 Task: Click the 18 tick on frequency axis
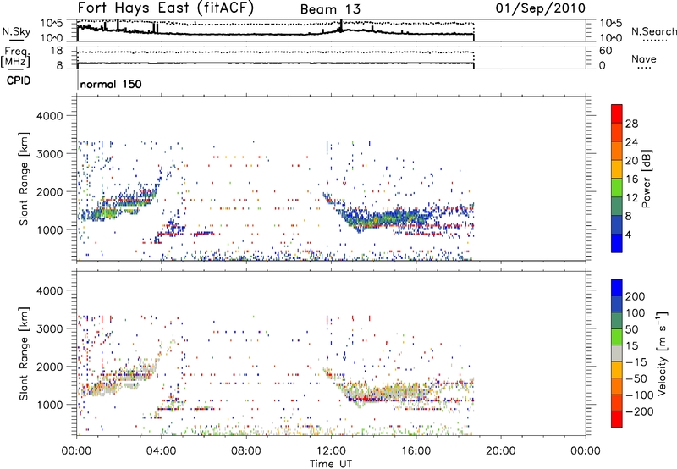56,51
